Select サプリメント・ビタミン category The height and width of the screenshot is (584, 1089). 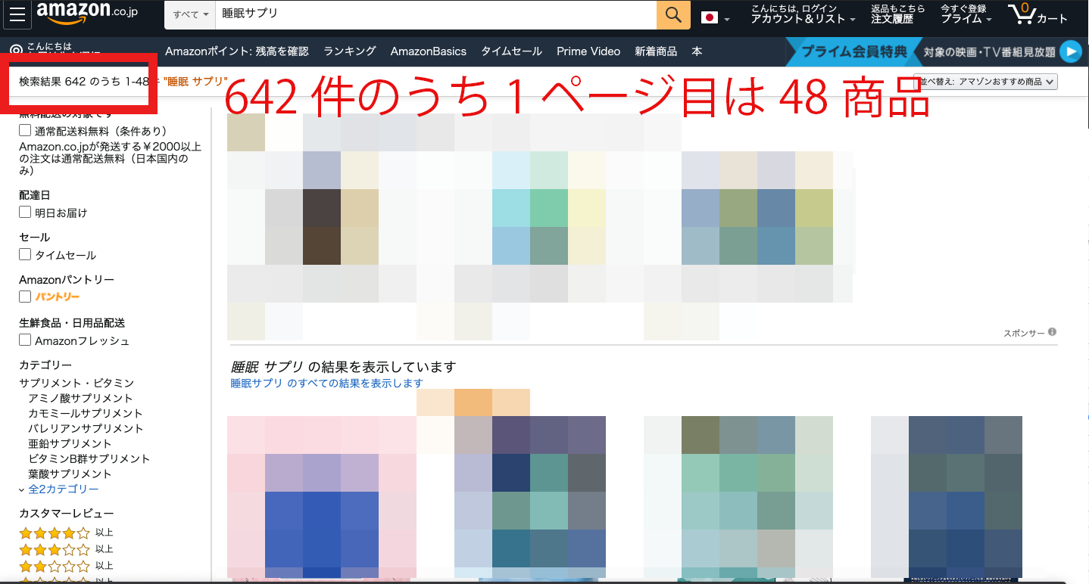(x=76, y=383)
